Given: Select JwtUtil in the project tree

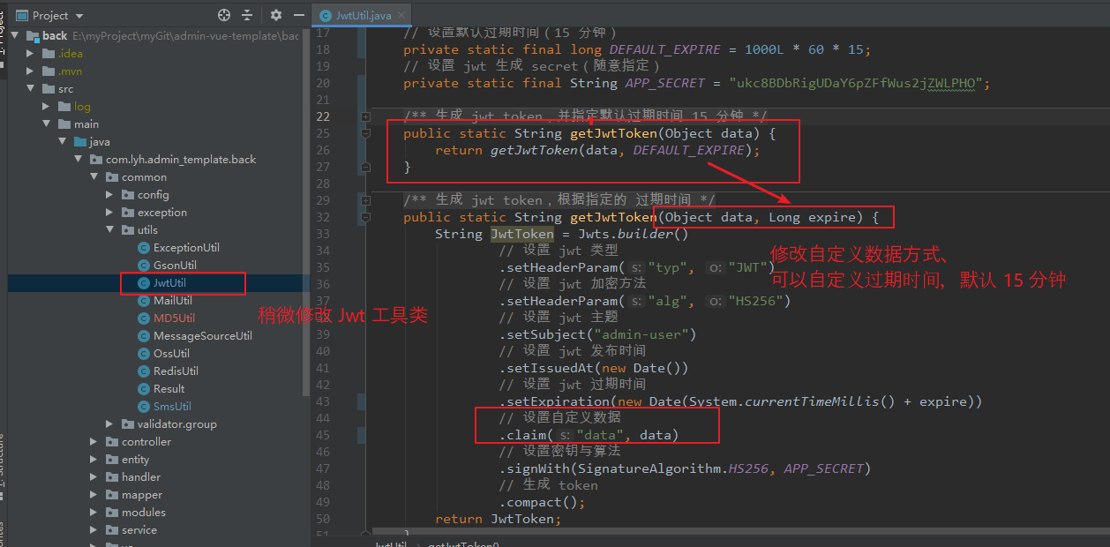Looking at the screenshot, I should (169, 283).
